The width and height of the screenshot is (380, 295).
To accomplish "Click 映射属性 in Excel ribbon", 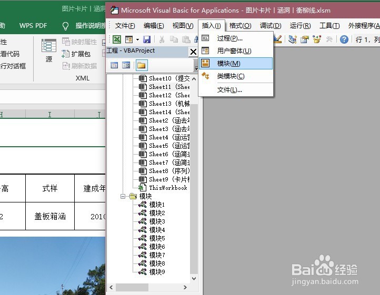I will [79, 42].
